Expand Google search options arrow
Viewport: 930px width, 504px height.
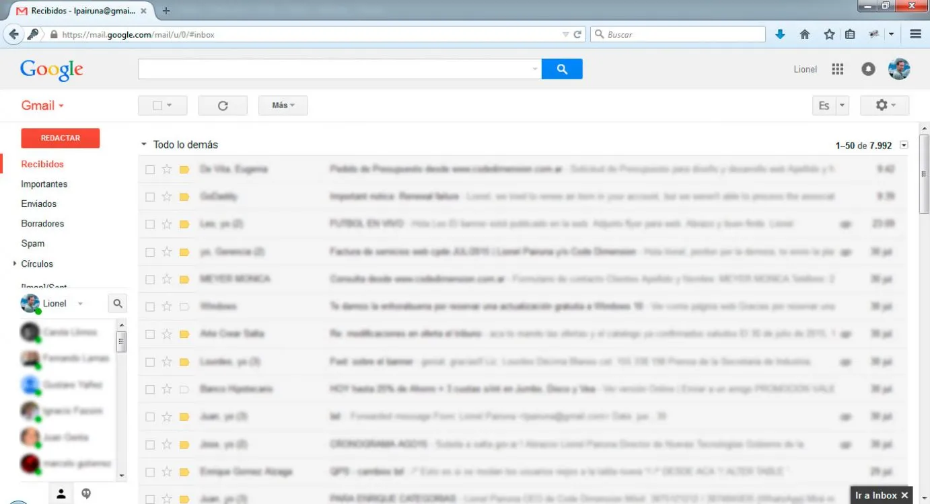tap(536, 69)
